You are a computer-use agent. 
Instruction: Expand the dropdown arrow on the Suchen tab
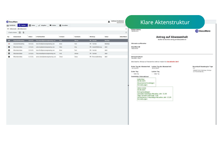coord(27,26)
